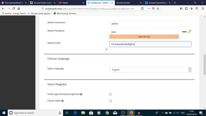Screen dimensions: 206x116
Task: Open a new browser tab
Action: 175,3
